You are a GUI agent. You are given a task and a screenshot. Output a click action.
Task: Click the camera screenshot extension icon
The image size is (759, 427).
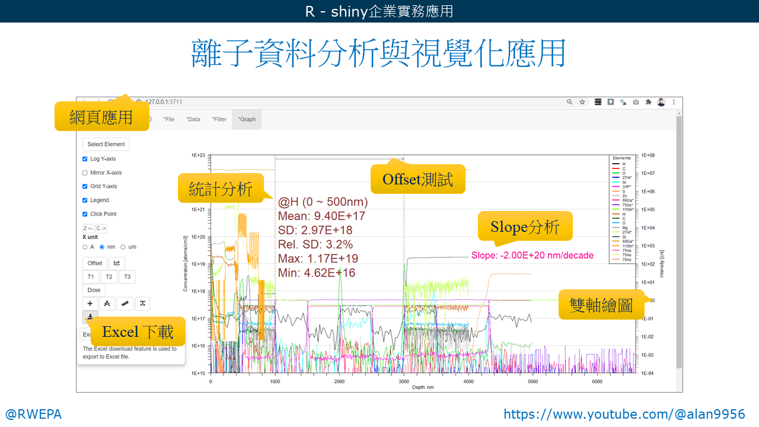(x=636, y=102)
